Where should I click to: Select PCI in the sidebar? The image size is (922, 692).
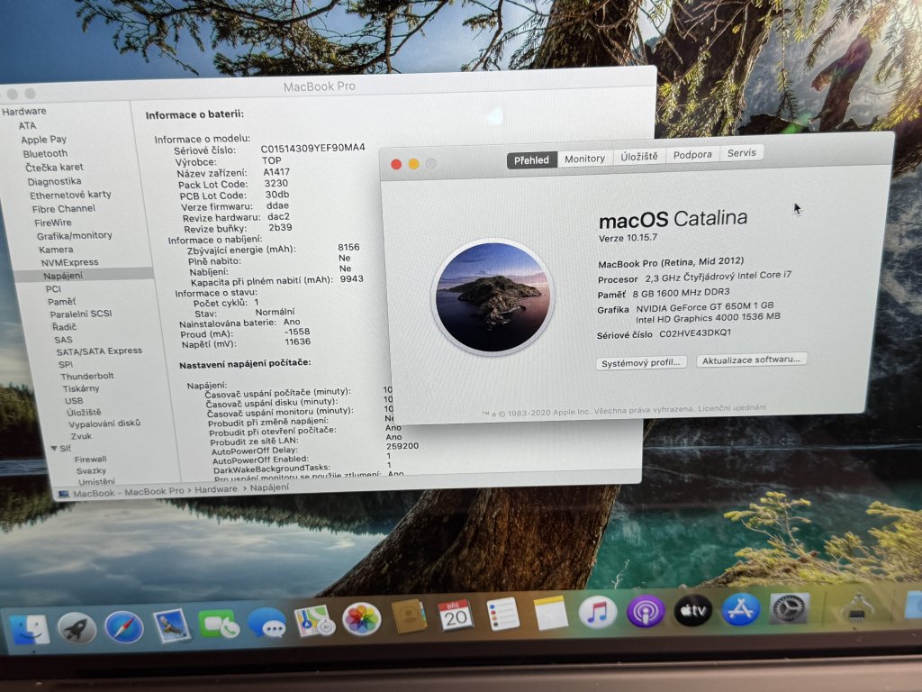(x=53, y=289)
